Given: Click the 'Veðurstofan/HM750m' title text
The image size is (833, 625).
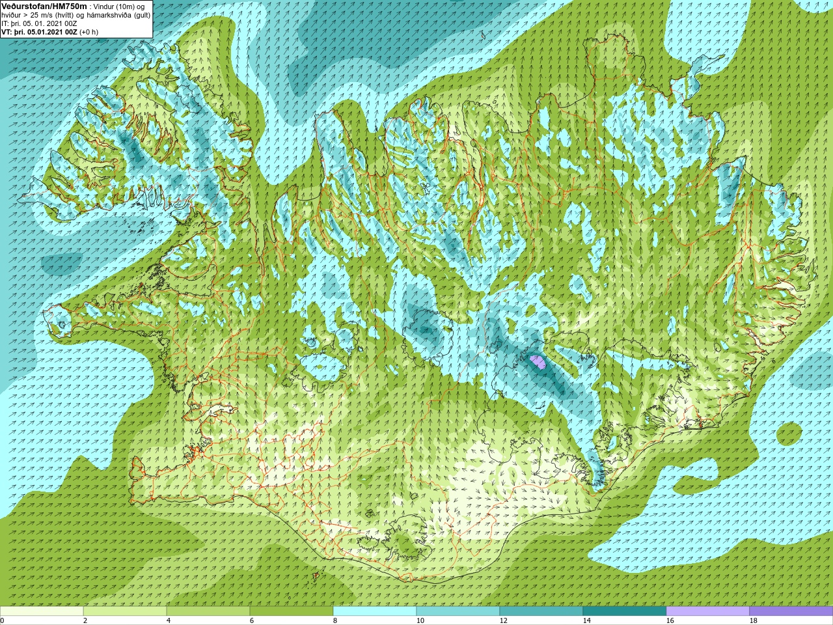Looking at the screenshot, I should (44, 6).
